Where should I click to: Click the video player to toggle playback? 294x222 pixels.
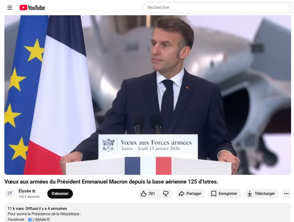click(148, 95)
